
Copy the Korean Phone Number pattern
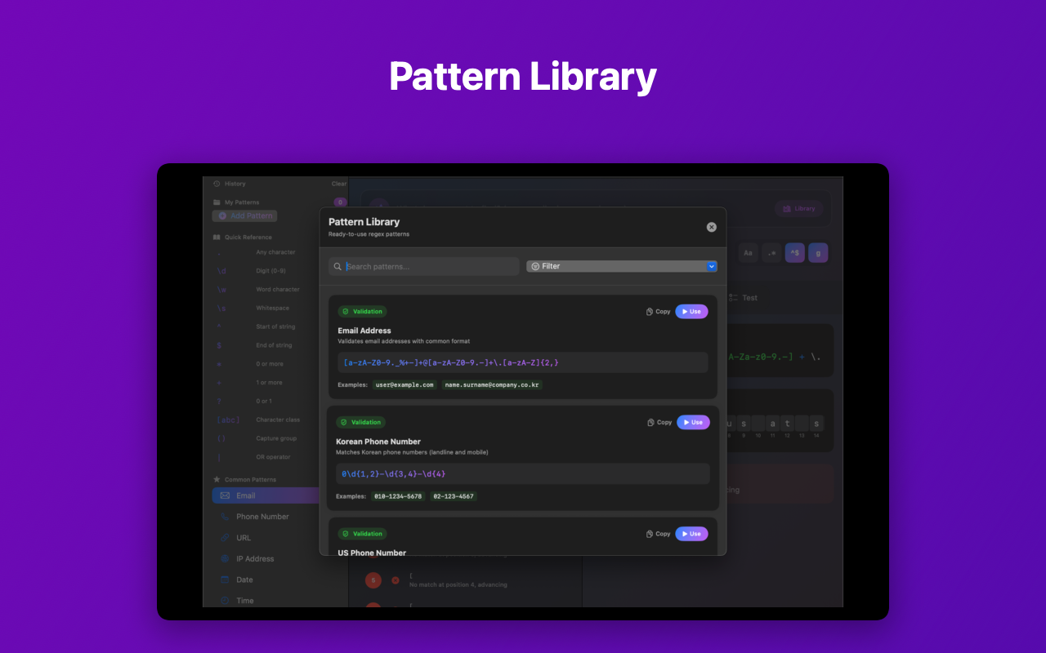pos(659,422)
